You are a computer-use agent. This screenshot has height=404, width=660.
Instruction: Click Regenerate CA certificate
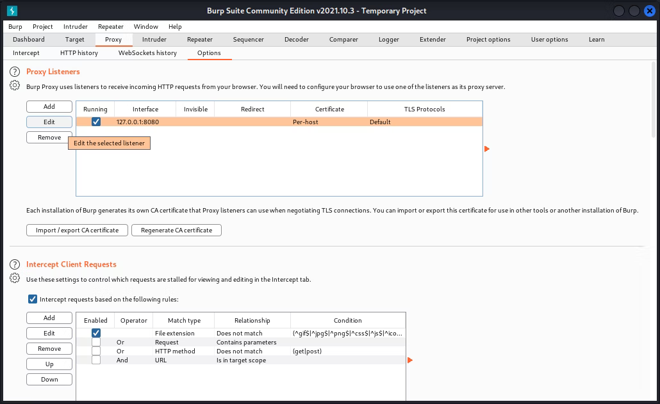point(176,230)
